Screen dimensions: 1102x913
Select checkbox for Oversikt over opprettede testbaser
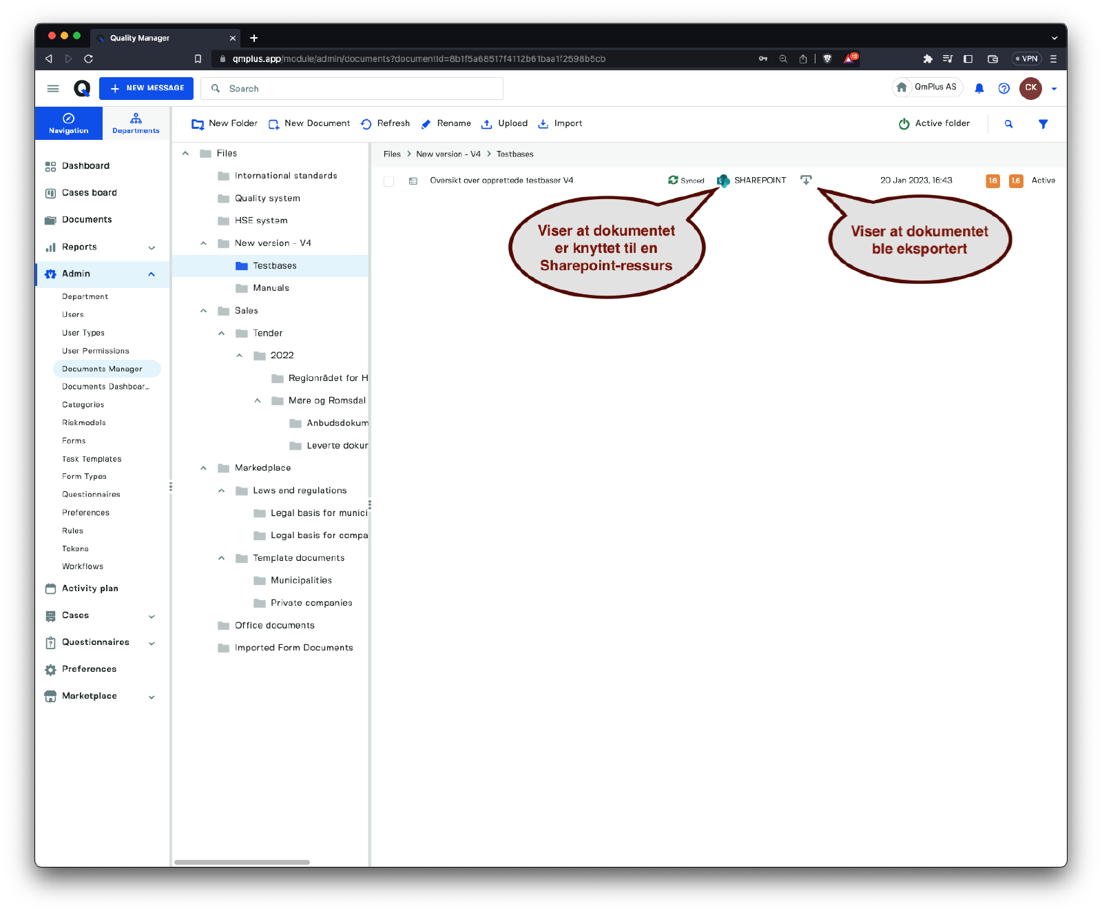pos(389,181)
